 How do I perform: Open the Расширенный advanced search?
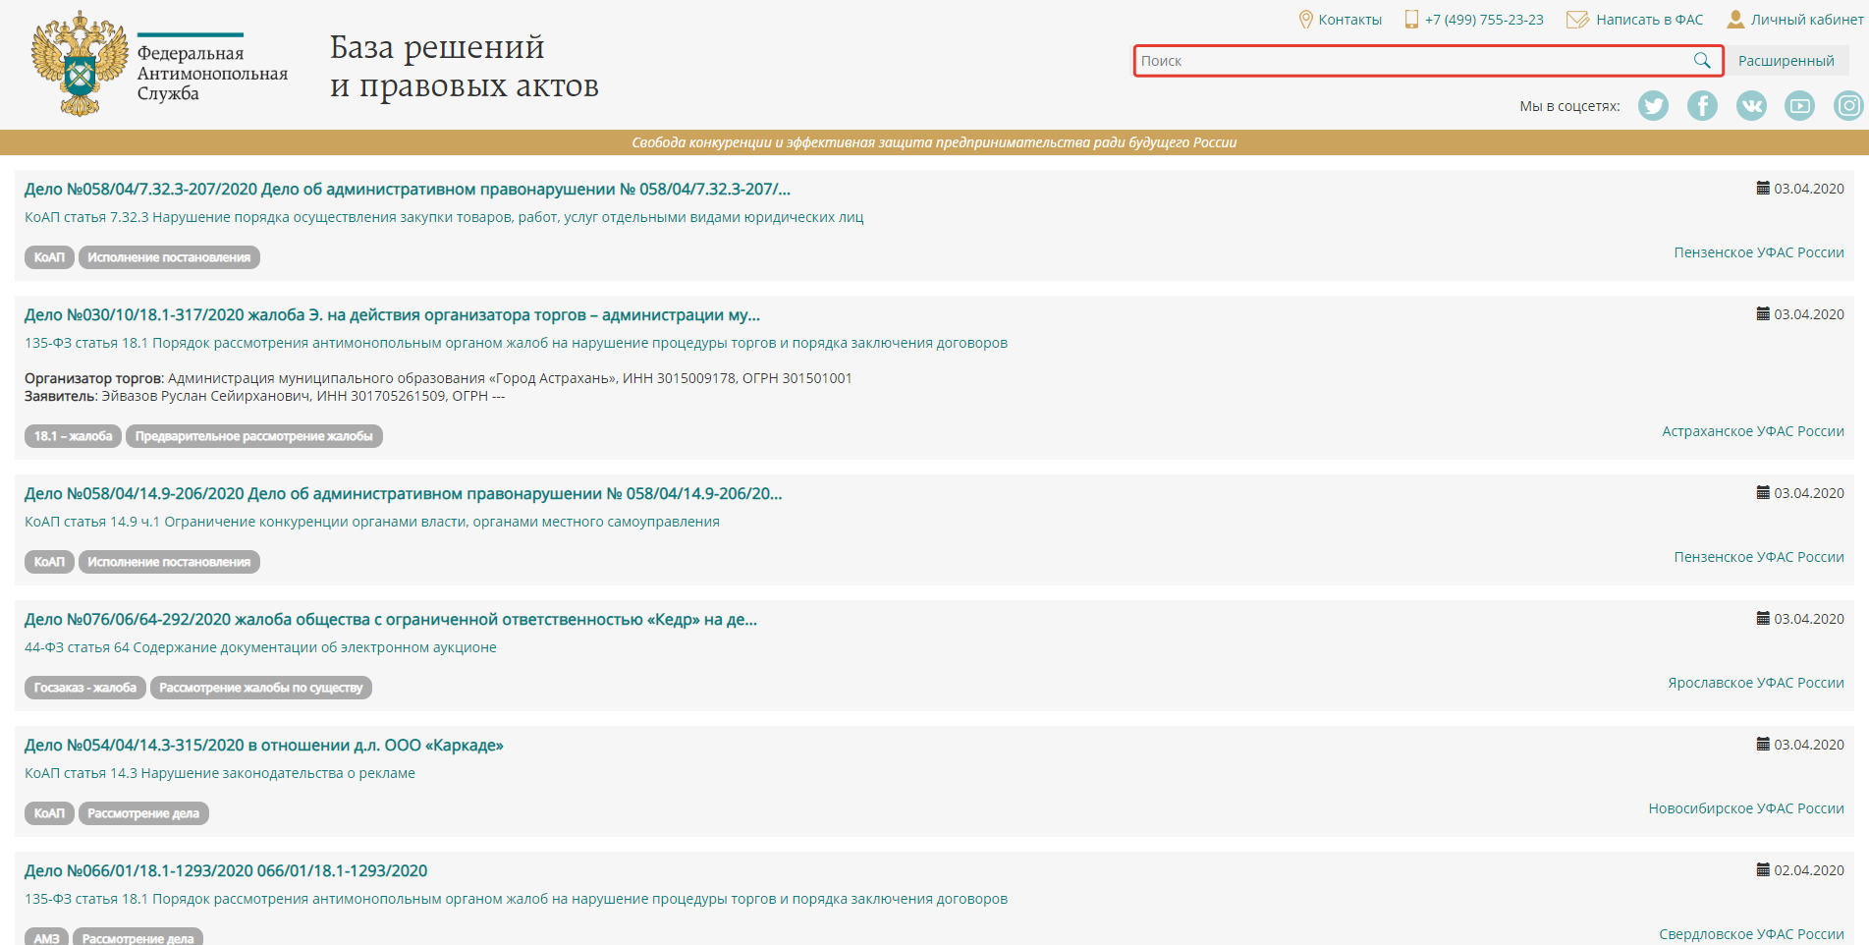1787,61
